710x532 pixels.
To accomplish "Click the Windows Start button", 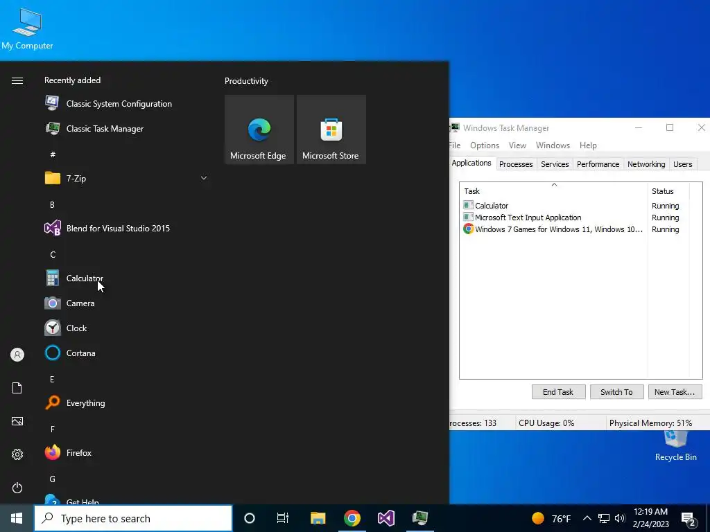I will (17, 518).
